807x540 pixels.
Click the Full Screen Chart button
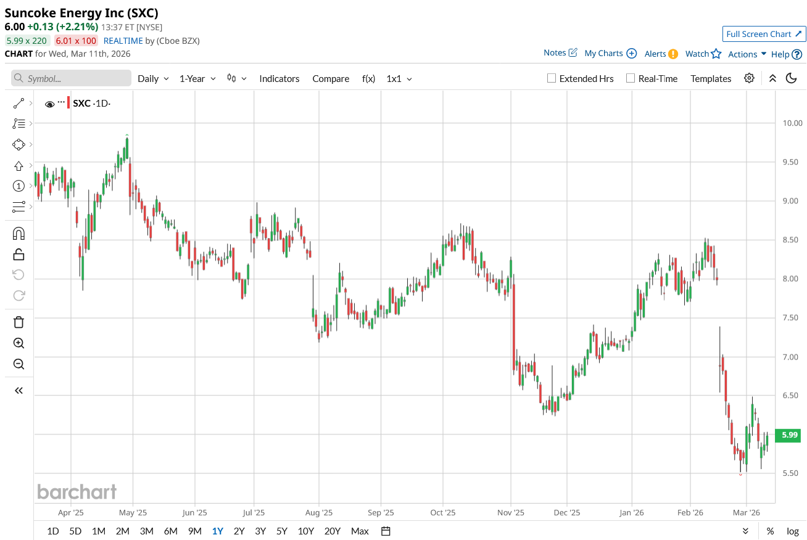[764, 34]
